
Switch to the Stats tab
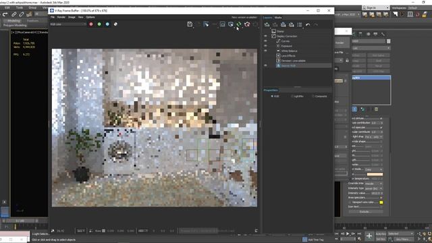[x=278, y=18]
